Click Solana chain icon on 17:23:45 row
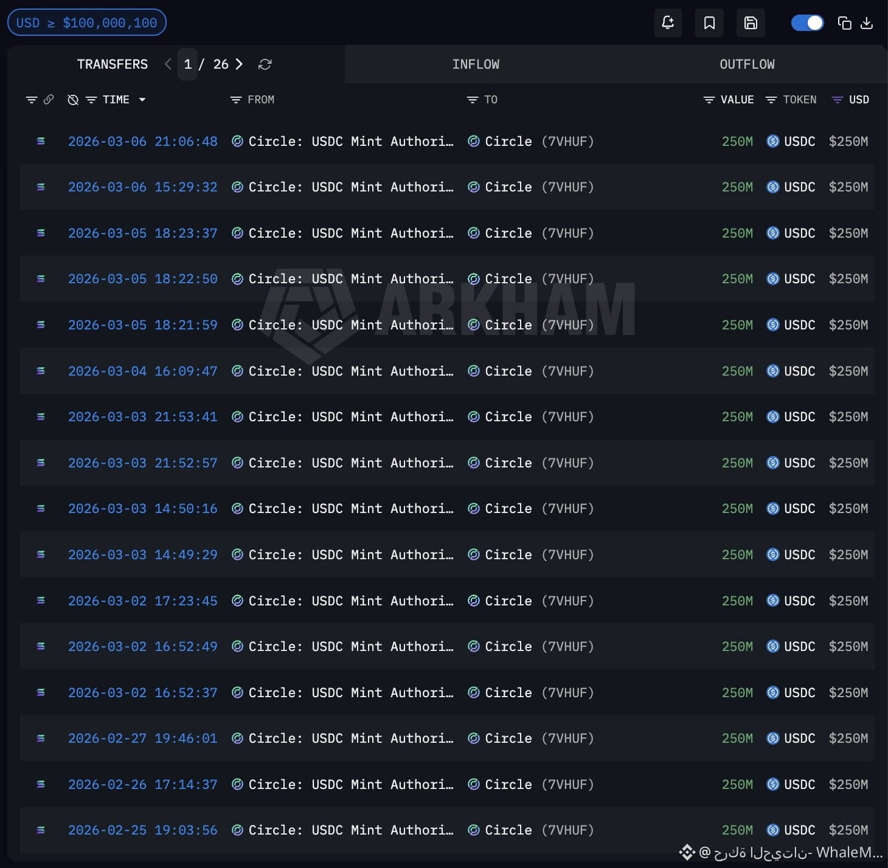The width and height of the screenshot is (888, 868). (41, 601)
